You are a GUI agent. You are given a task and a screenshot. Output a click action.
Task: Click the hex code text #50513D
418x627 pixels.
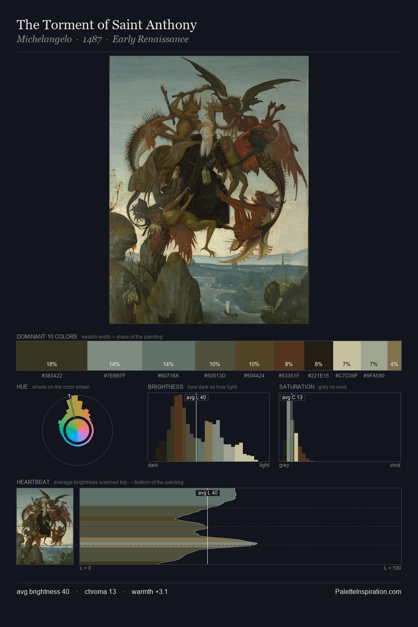[215, 376]
